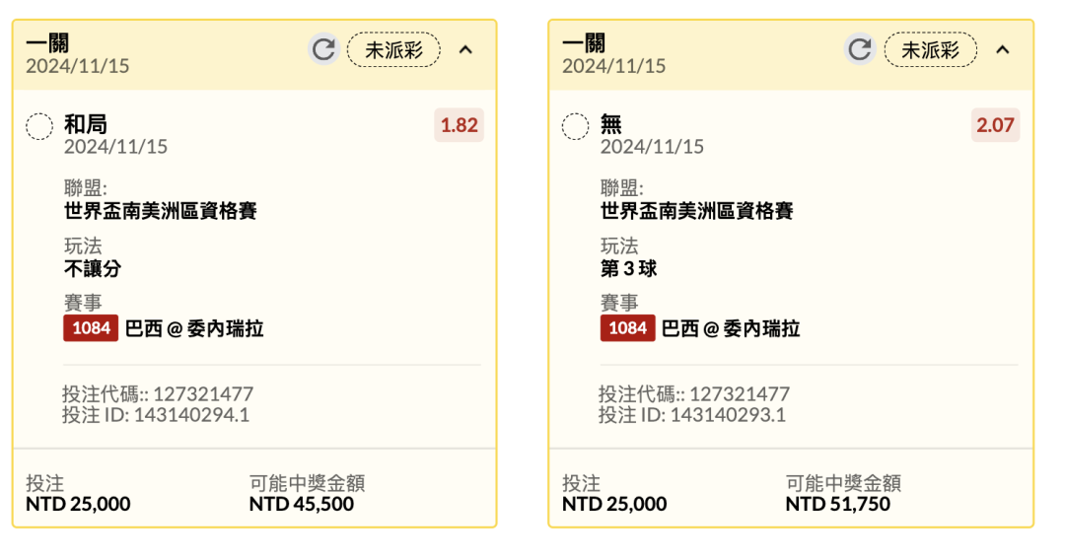Viewport: 1065px width, 560px height.
Task: Click payout NTD 45,500 amount
Action: [x=302, y=504]
